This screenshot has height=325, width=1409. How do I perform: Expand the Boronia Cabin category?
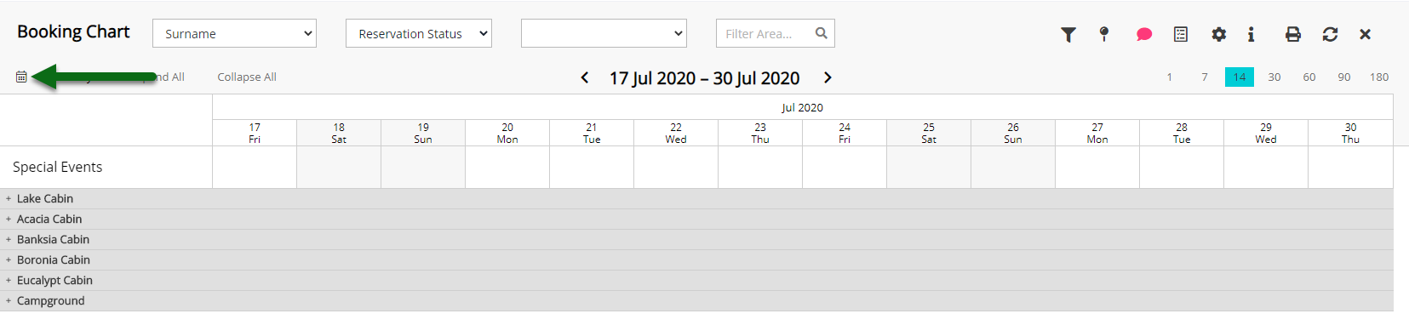(9, 259)
